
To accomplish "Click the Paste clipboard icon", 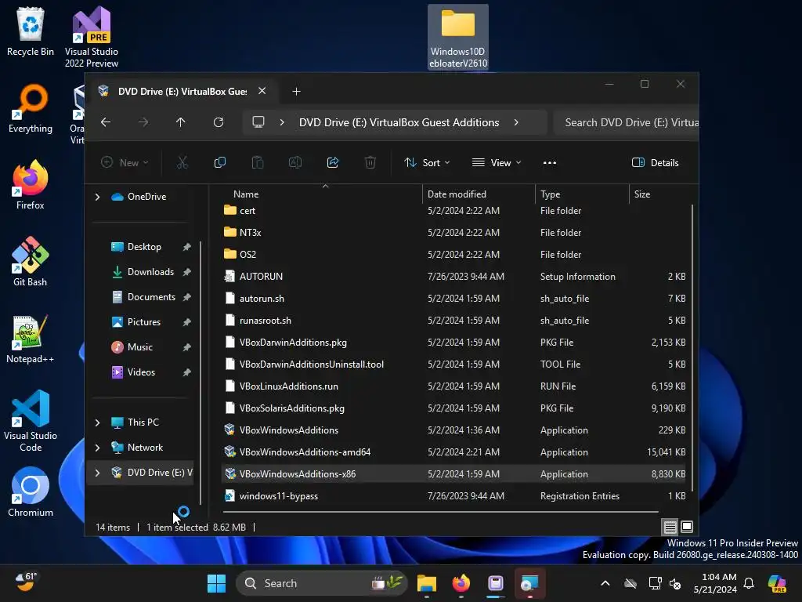I will (257, 163).
